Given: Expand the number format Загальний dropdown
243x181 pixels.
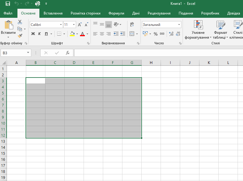Looking at the screenshot, I should click(179, 25).
